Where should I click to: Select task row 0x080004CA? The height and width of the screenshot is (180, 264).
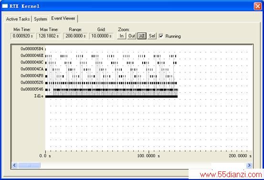click(32, 69)
